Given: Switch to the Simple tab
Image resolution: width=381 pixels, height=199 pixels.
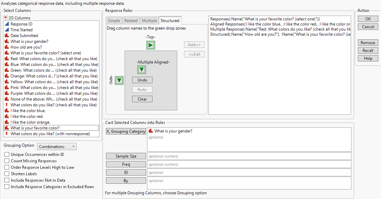Looking at the screenshot, I should [x=114, y=20].
